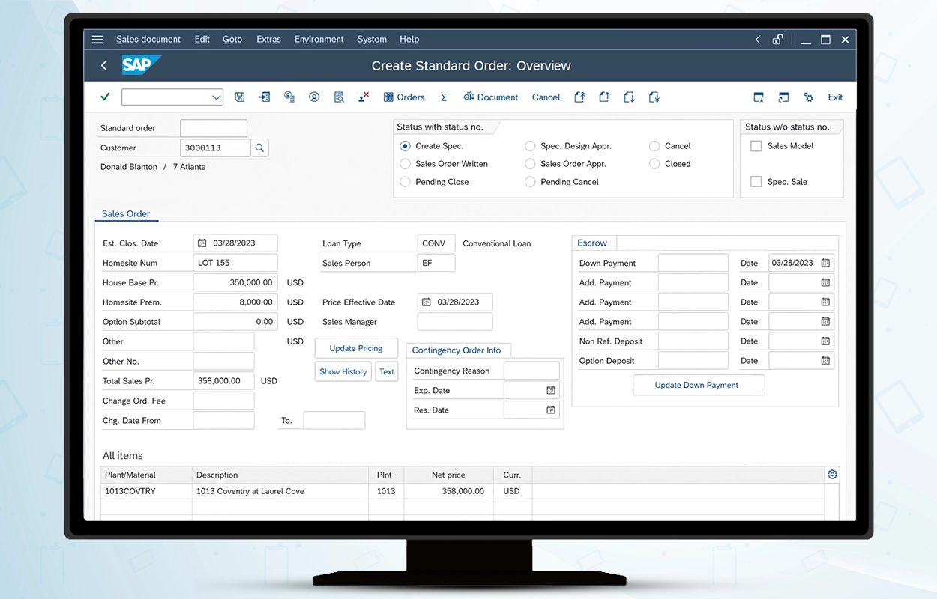Click the Document toolbar button
This screenshot has height=599, width=937.
491,97
